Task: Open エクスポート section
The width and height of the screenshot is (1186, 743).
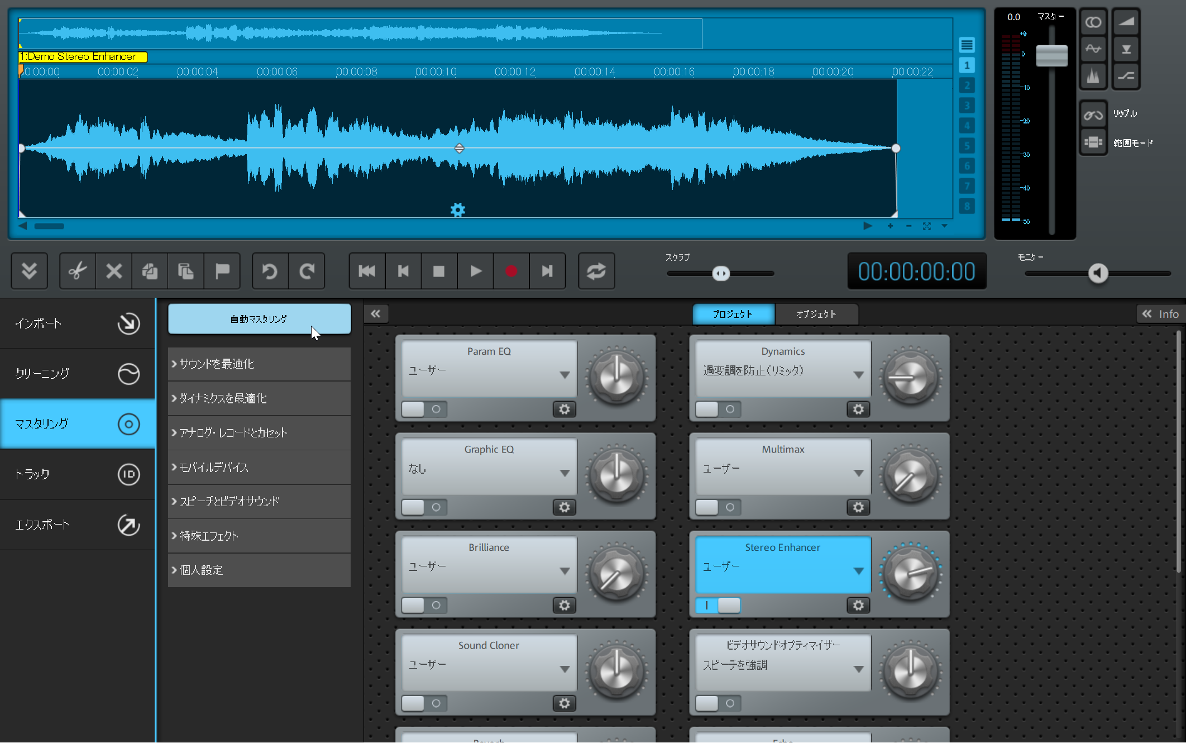Action: 78,525
